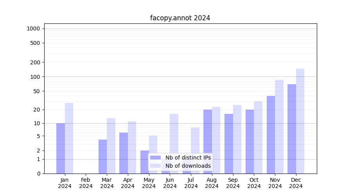Click the Jan 2024 distinct IPs bar
This screenshot has height=195, width=352.
pyautogui.click(x=61, y=148)
